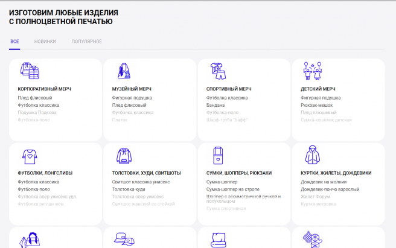Click Сумка-кошелек детская item
The width and height of the screenshot is (396, 248).
pyautogui.click(x=327, y=119)
